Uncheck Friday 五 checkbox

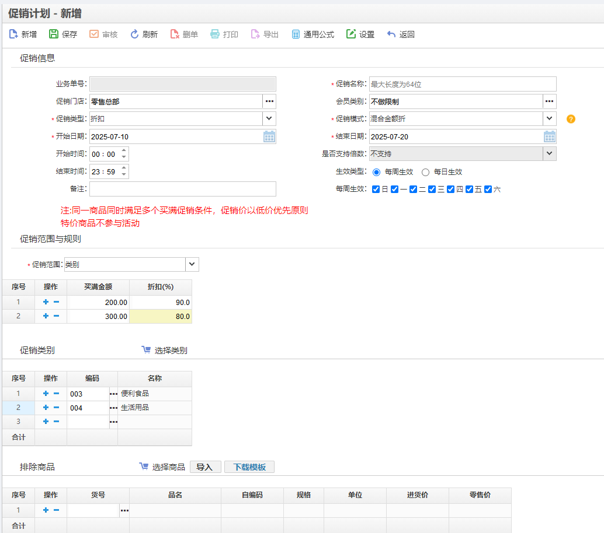(469, 189)
